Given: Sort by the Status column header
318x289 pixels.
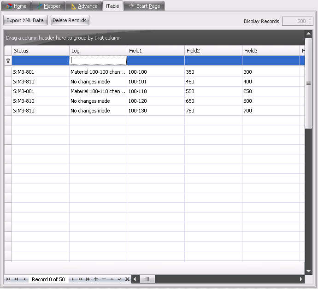Looking at the screenshot, I should coord(41,51).
